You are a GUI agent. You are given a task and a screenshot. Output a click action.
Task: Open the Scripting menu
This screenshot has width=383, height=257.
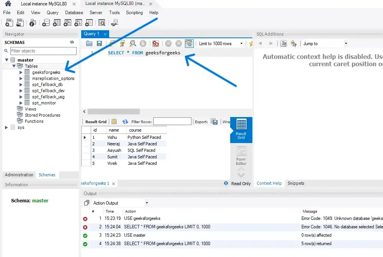point(134,13)
